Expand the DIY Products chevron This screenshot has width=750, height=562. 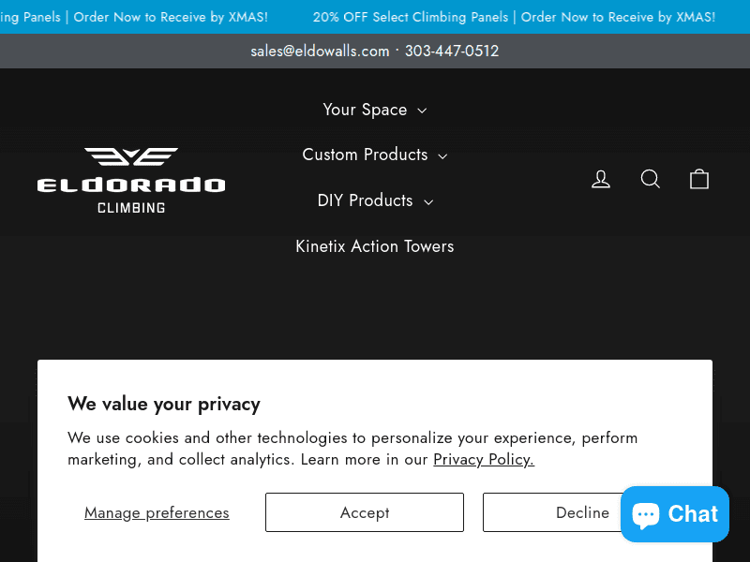click(x=428, y=202)
